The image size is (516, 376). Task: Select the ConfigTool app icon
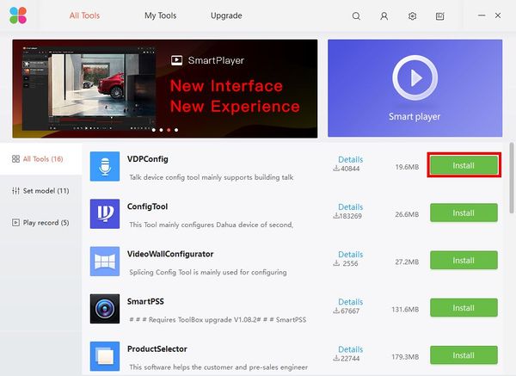105,213
